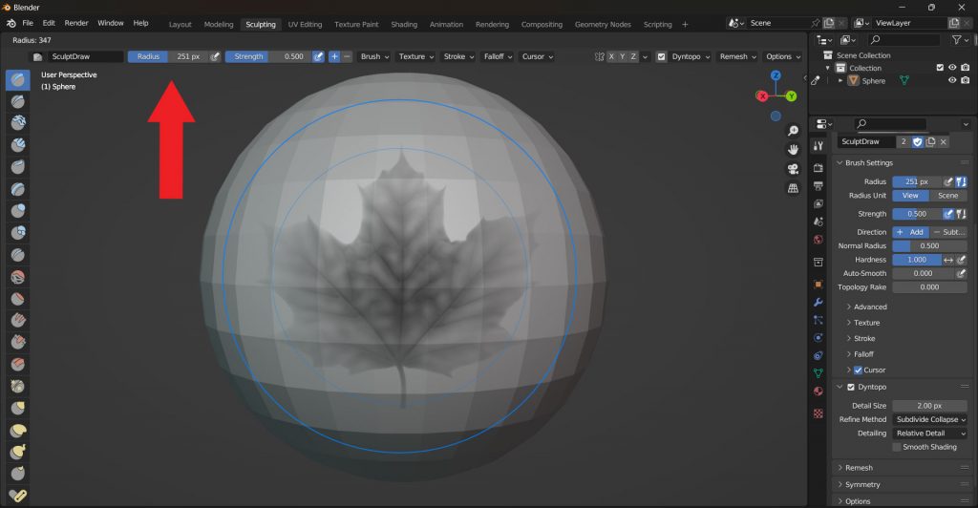Select the Pinch brush tool
This screenshot has width=978, height=508.
(18, 386)
